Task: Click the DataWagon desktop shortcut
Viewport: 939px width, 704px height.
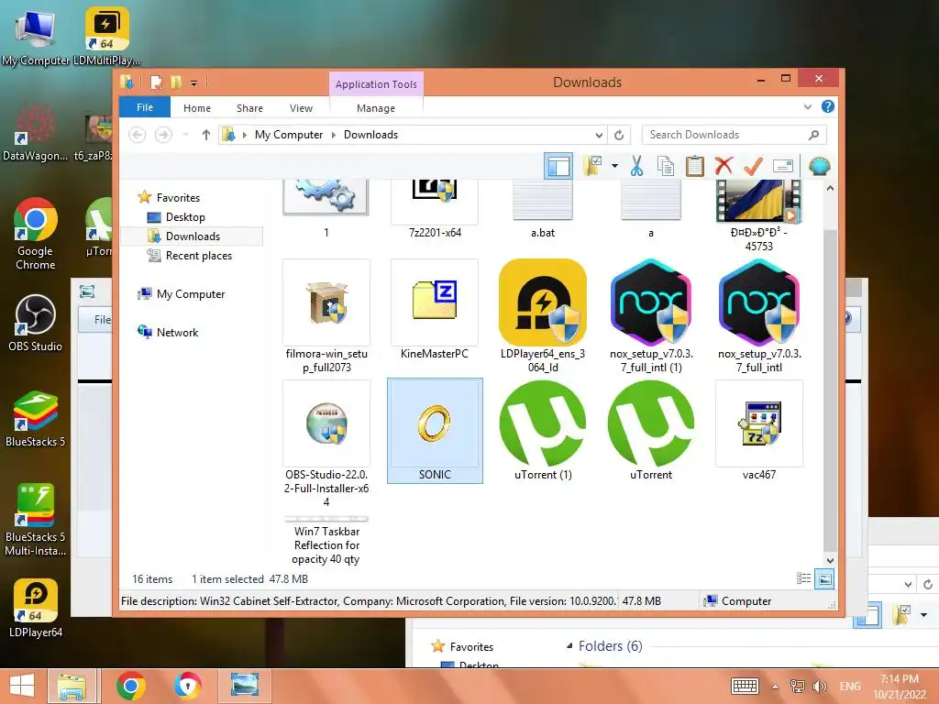Action: pyautogui.click(x=36, y=133)
